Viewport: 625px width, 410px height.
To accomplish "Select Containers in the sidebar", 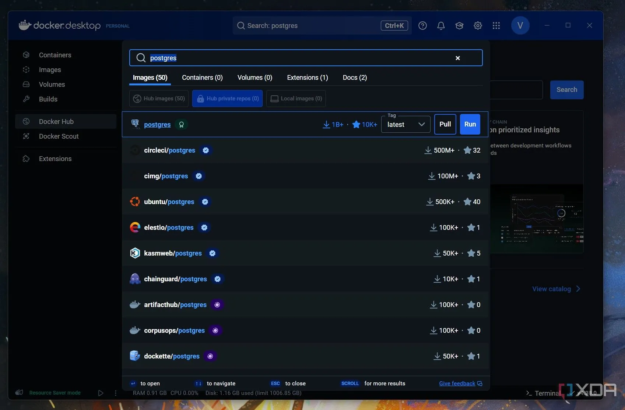I will (x=55, y=55).
